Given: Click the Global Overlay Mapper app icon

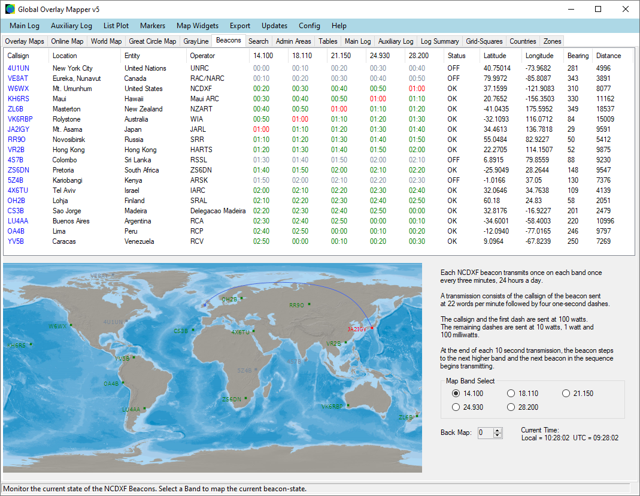Looking at the screenshot, I should click(10, 9).
